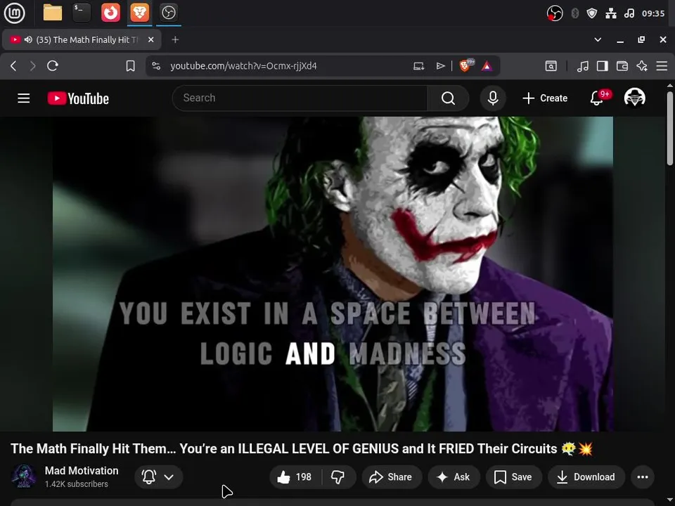Screen dimensions: 675x506
Task: Open a new browser tab
Action: coord(175,39)
